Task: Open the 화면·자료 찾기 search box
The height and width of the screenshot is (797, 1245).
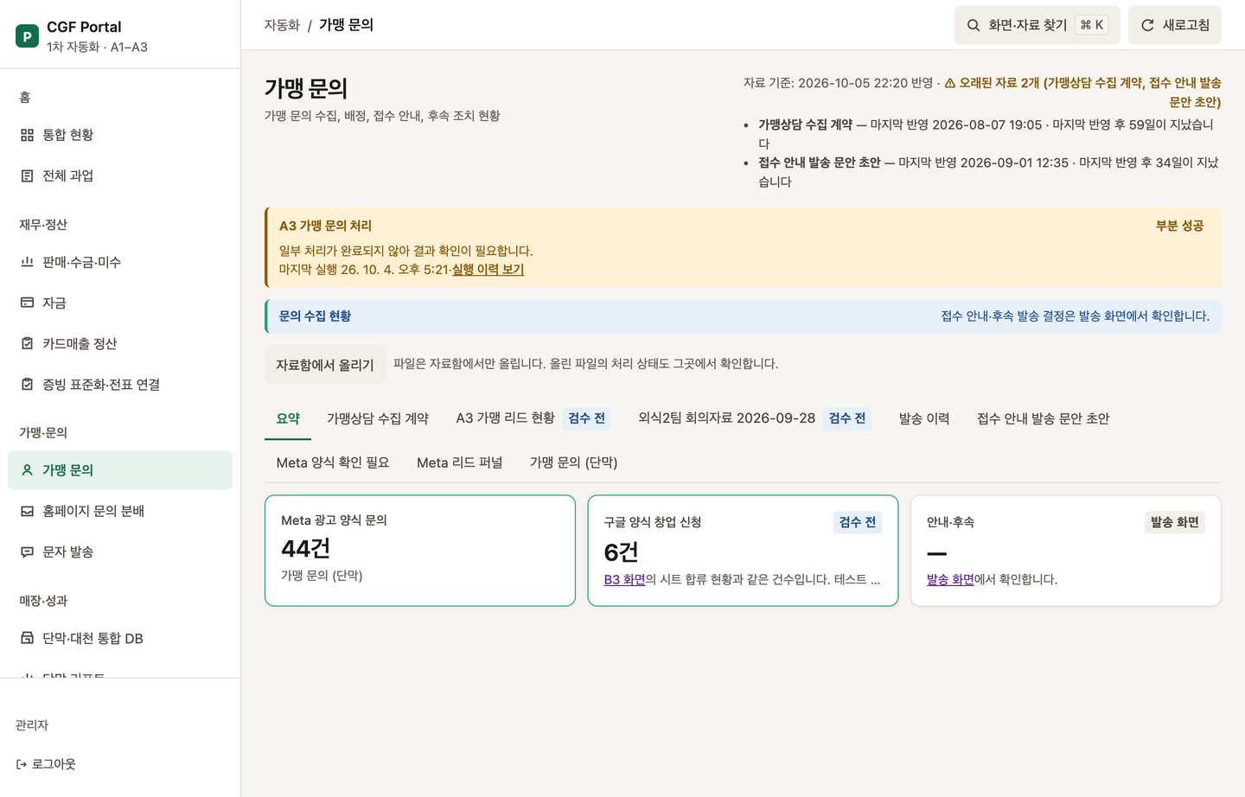Action: coord(1037,25)
